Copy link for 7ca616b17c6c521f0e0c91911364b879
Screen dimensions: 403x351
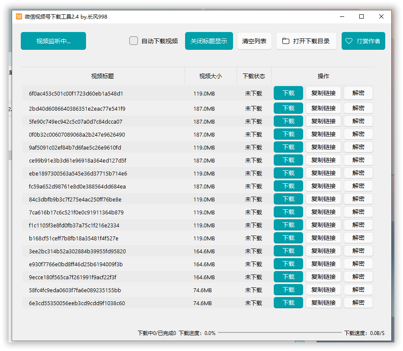point(323,212)
